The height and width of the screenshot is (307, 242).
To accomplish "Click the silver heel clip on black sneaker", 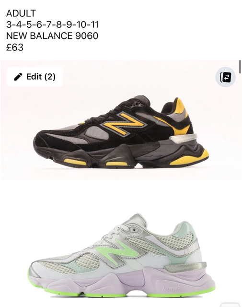I will point(183,139).
